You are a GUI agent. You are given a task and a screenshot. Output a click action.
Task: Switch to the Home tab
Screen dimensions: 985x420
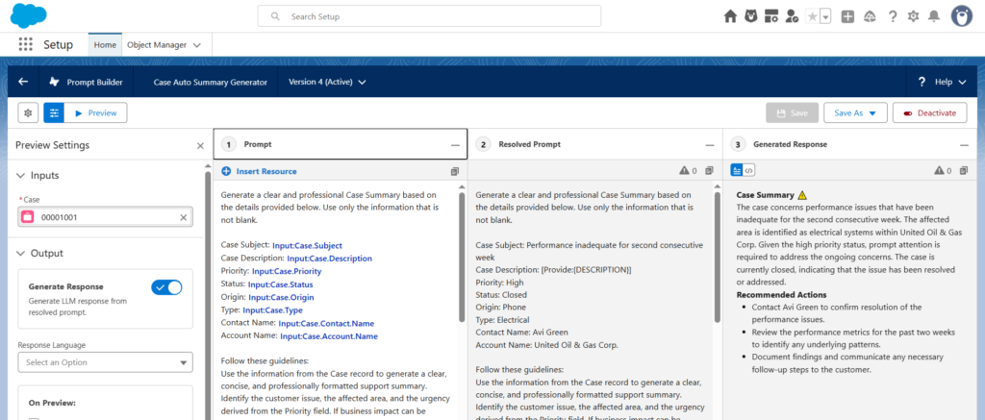coord(105,44)
